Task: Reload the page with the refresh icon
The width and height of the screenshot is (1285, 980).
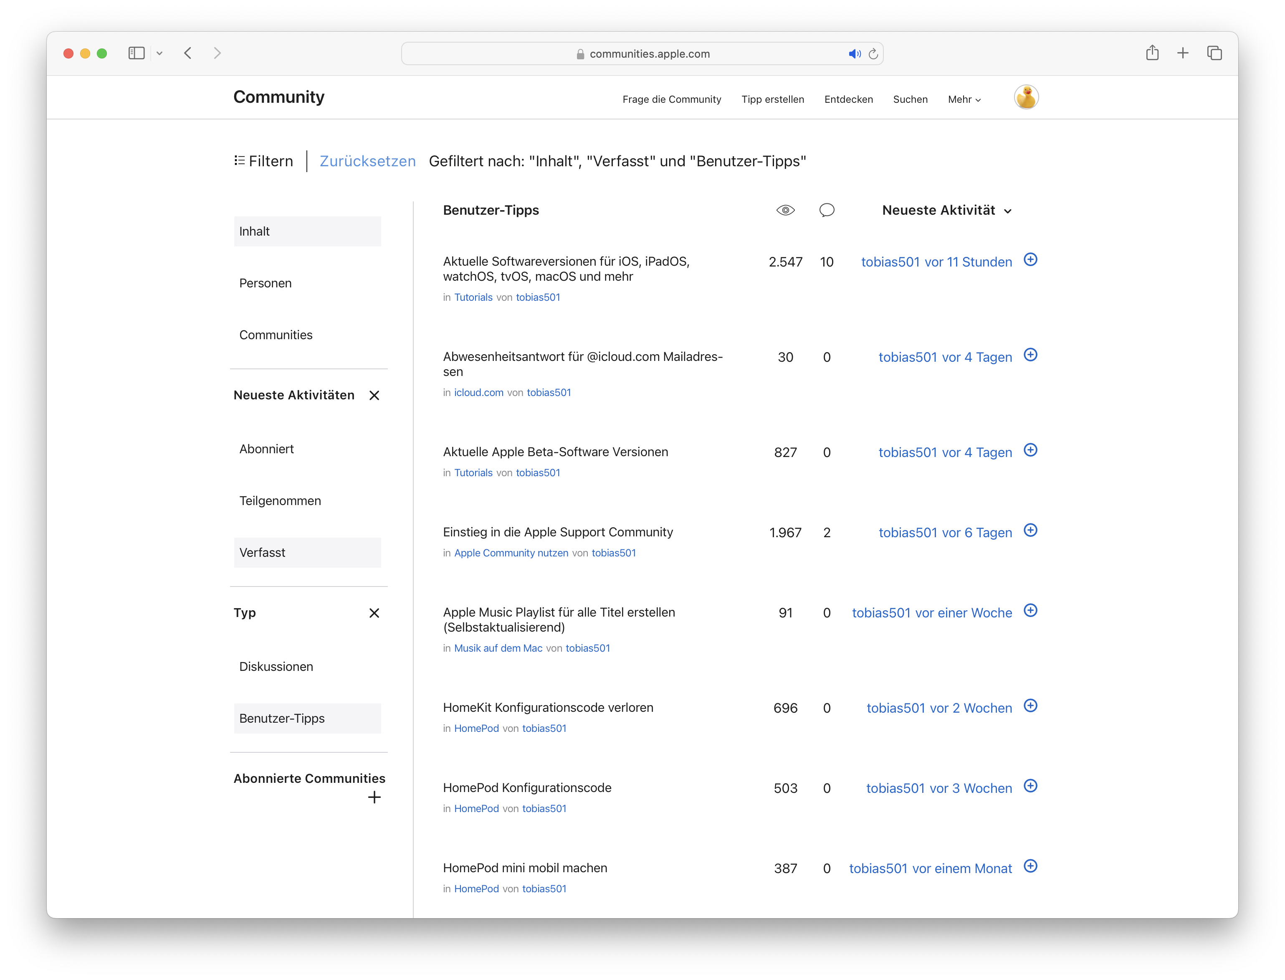Action: pyautogui.click(x=873, y=53)
